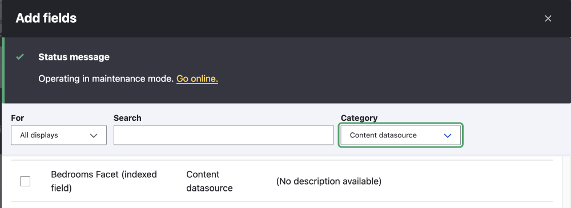571x208 pixels.
Task: Open the For displays dropdown
Action: [x=59, y=135]
